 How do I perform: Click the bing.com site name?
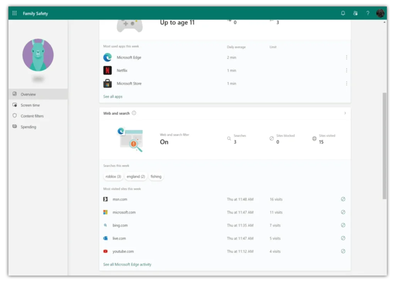(x=120, y=225)
